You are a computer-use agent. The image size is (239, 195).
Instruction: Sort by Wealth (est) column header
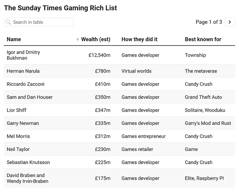point(96,39)
